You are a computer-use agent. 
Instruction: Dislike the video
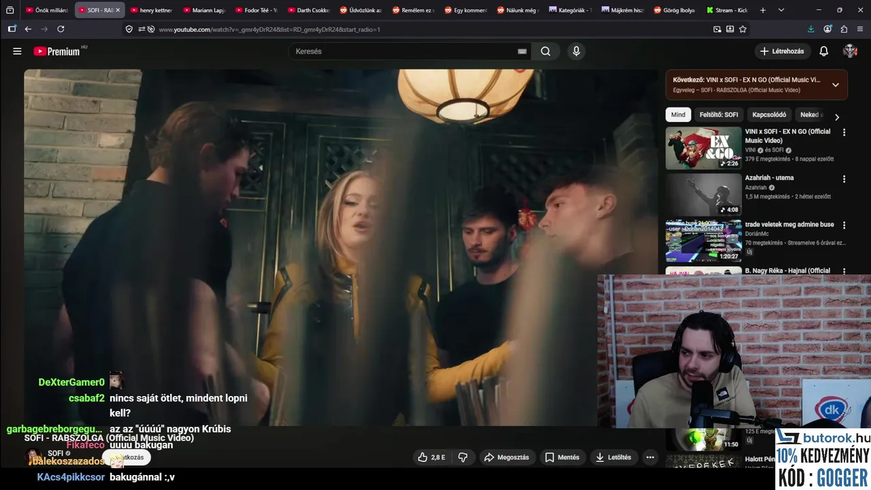[463, 457]
